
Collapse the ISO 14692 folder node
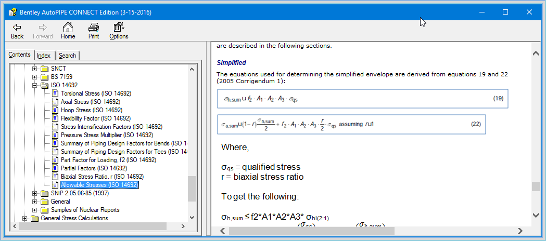[34, 85]
